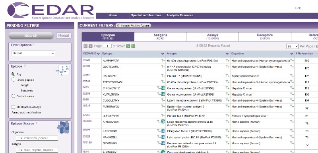Open the Filter Options Default dropdown
318x153 pixels.
tap(33, 53)
